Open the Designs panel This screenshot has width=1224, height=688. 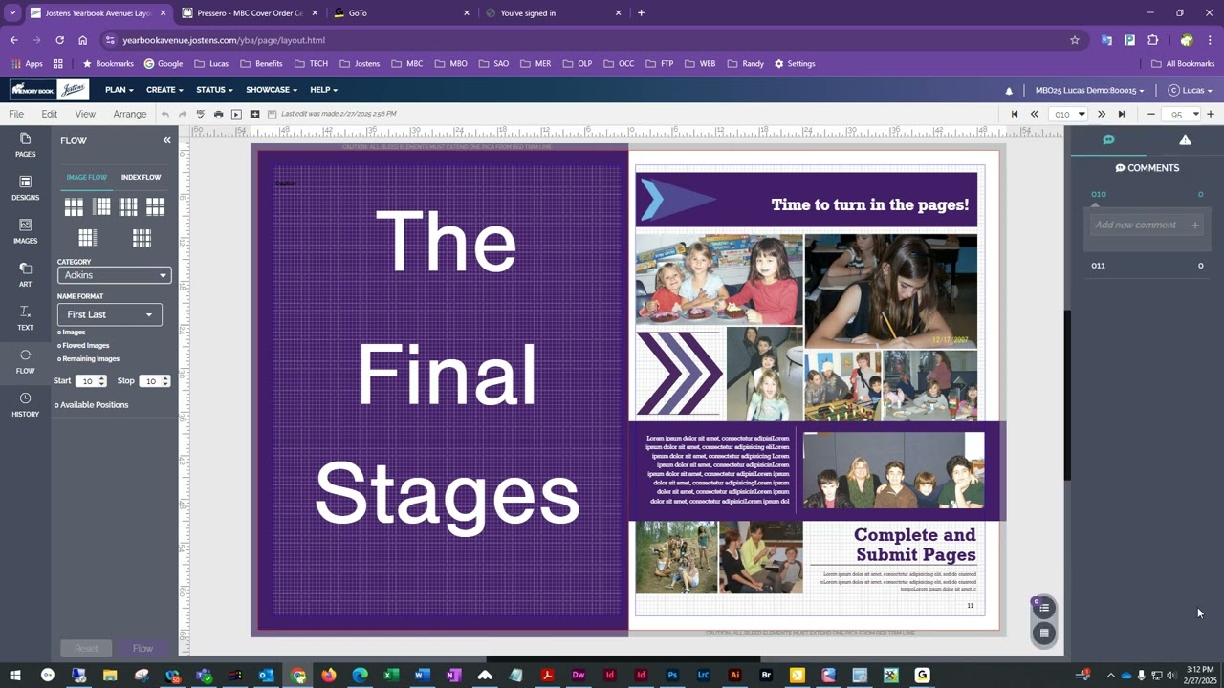[x=25, y=188]
